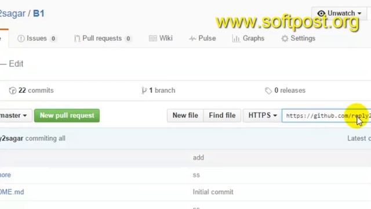The image size is (371, 209).
Task: Click the commits clock icon
Action: pos(13,91)
